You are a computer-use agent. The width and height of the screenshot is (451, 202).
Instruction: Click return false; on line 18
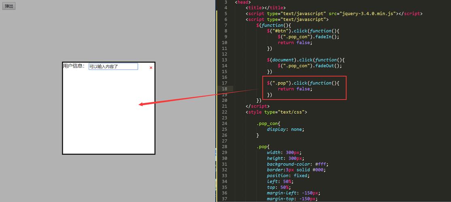[295, 89]
